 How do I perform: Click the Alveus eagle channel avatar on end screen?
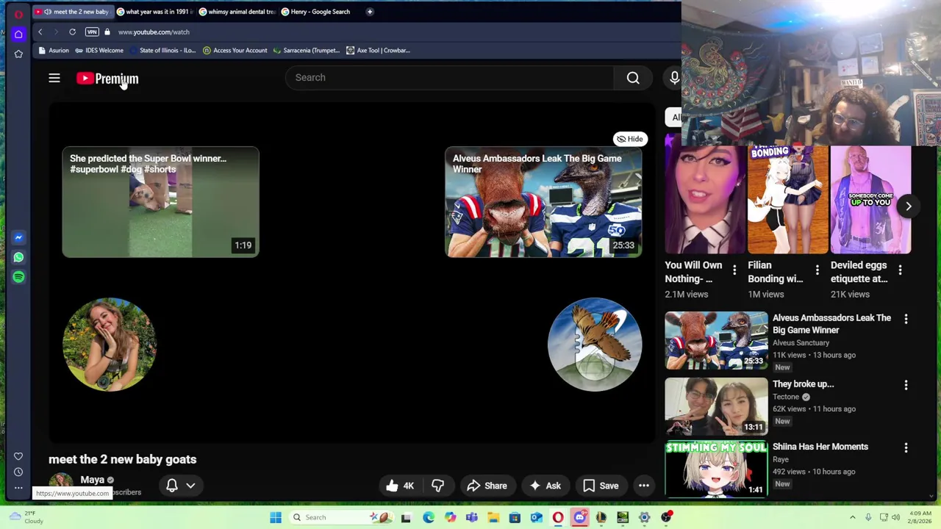coord(595,345)
